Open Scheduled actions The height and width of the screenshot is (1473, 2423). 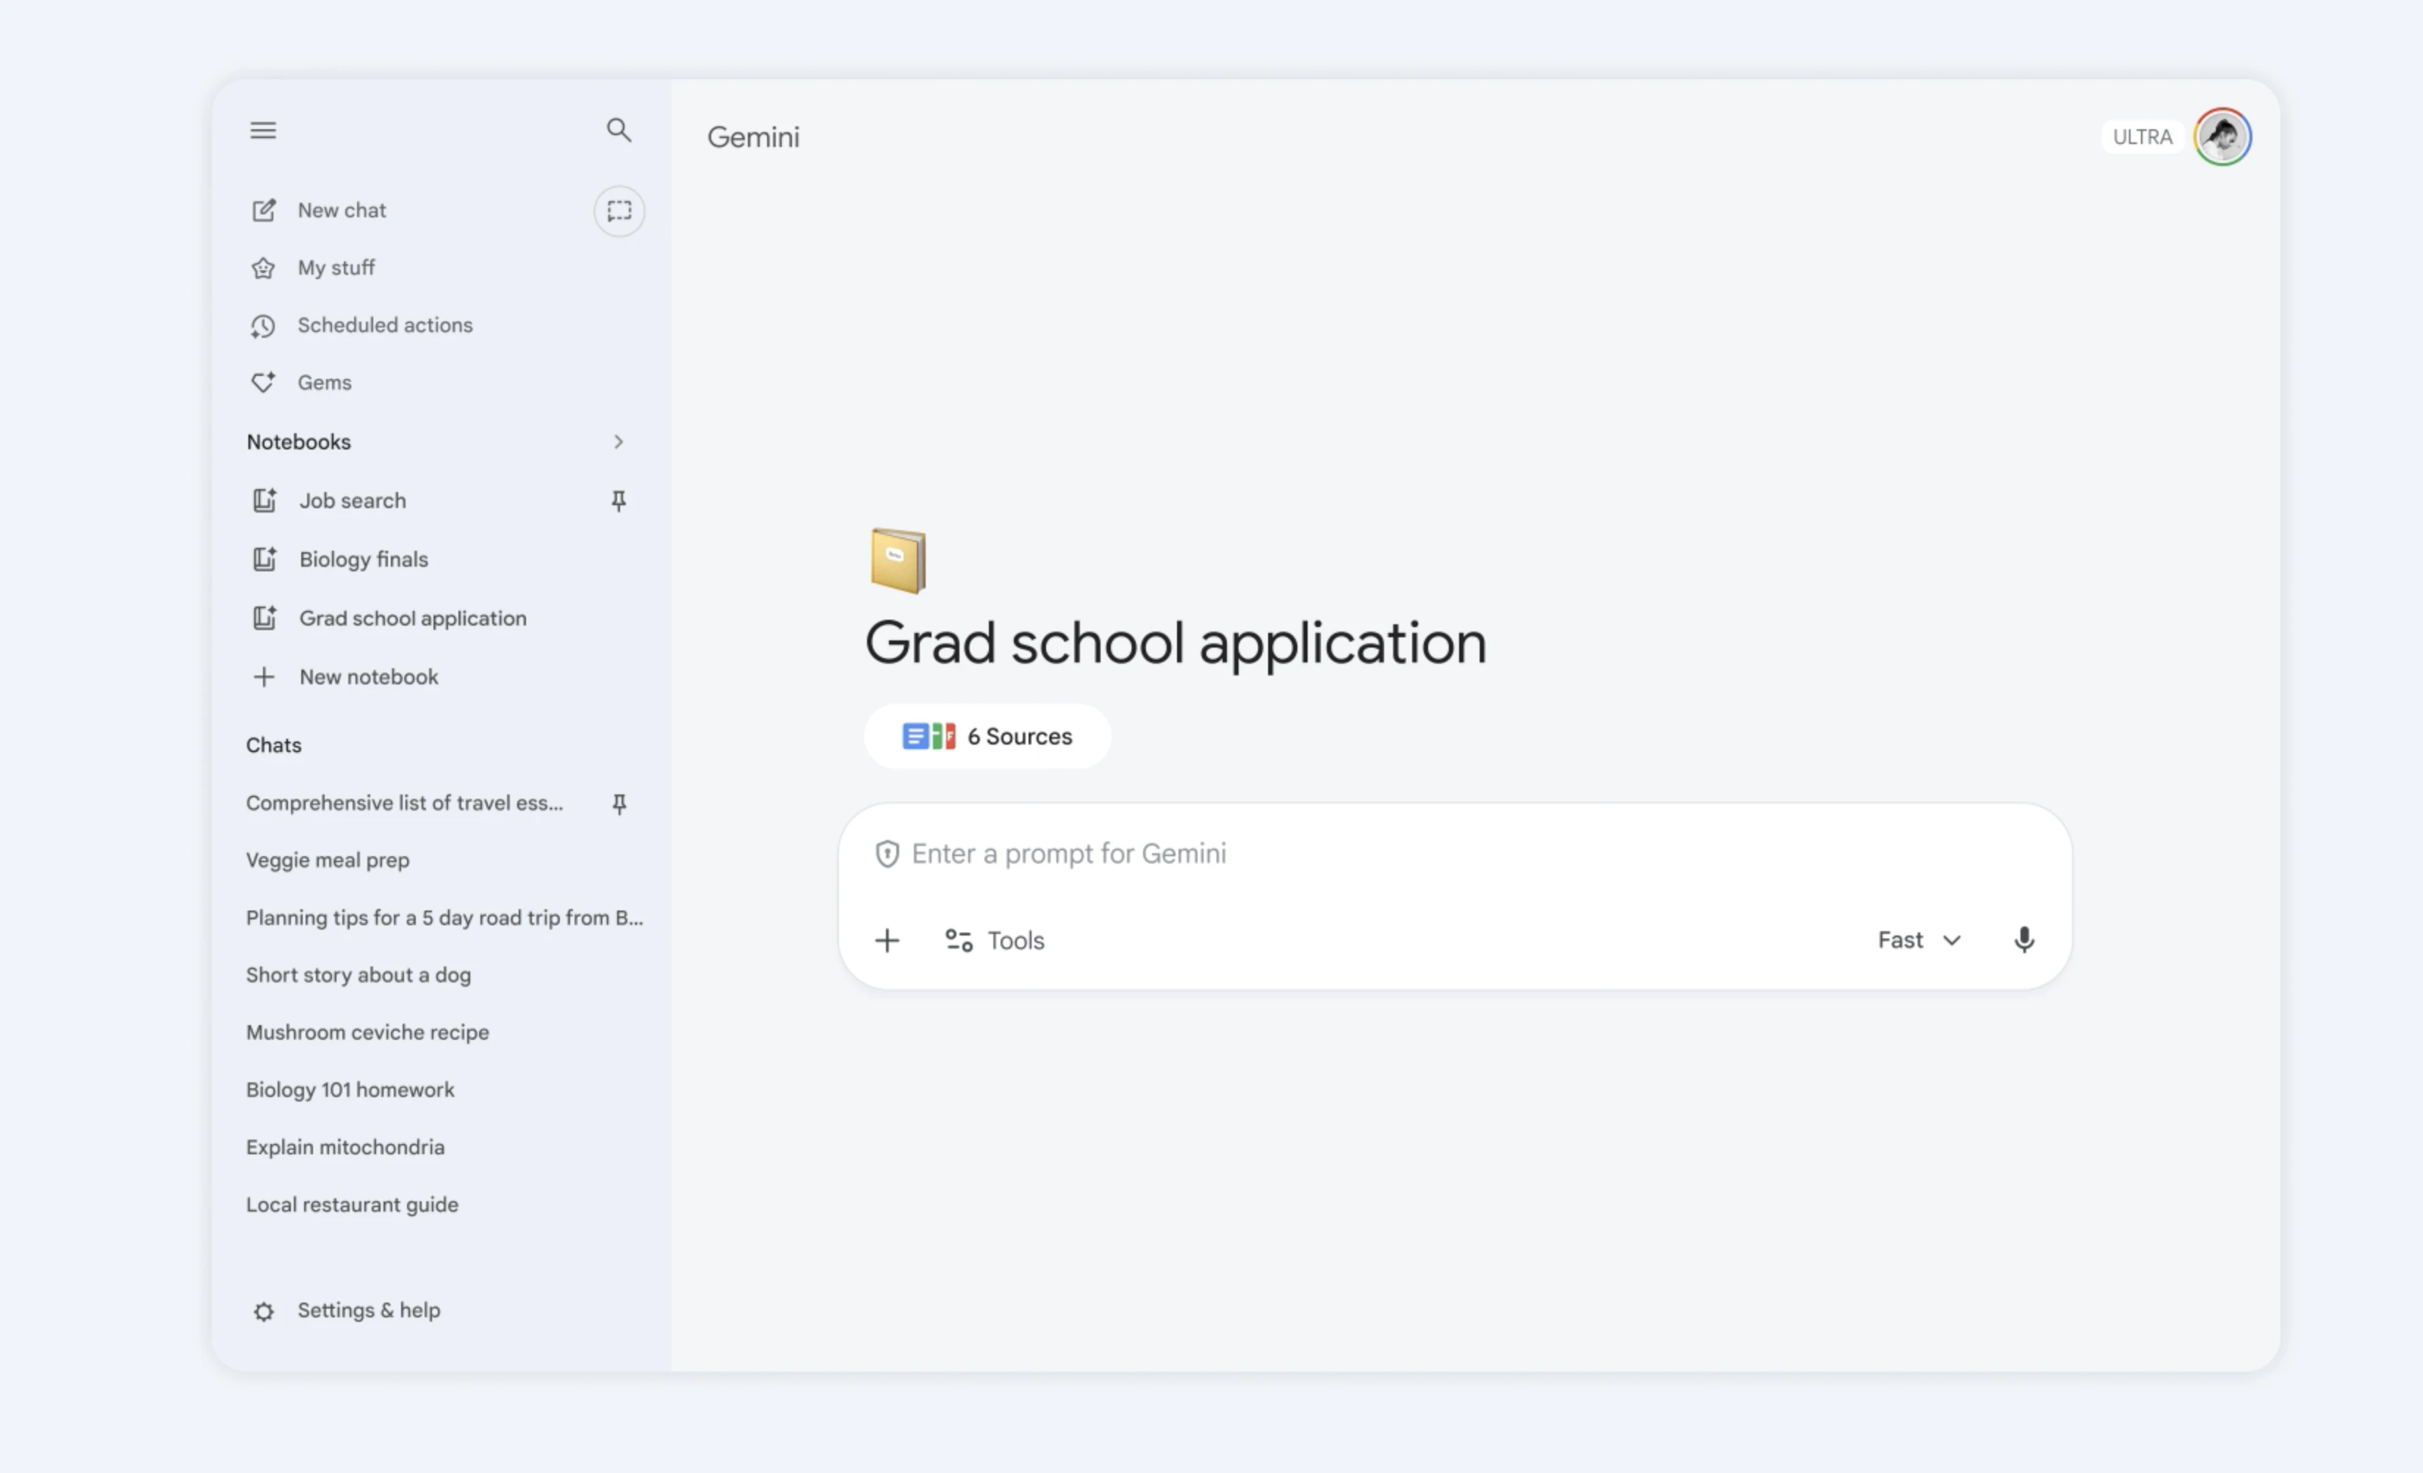[x=384, y=325]
